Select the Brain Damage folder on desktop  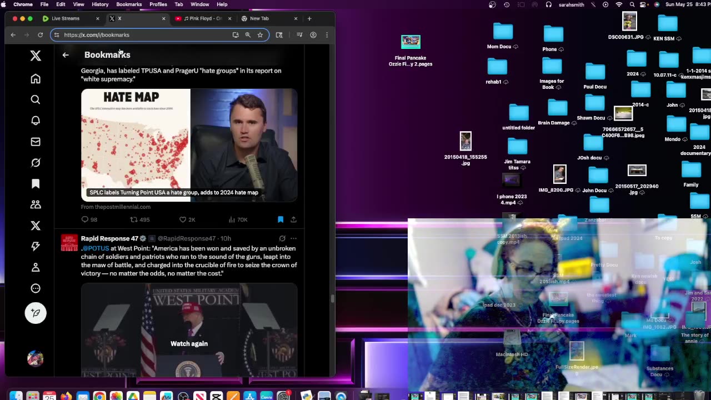(557, 112)
